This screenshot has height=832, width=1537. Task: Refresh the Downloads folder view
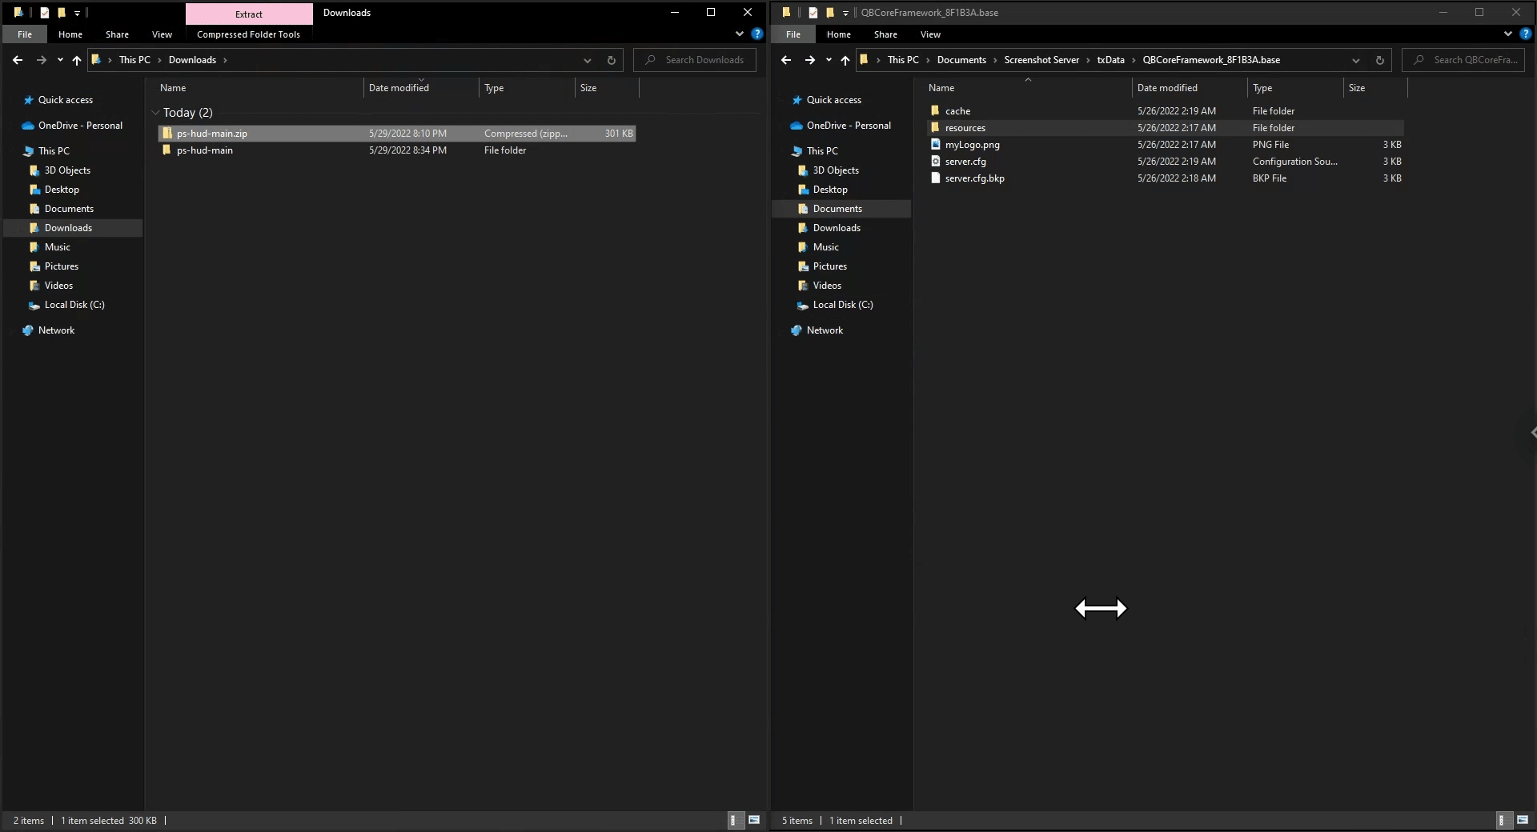coord(611,60)
